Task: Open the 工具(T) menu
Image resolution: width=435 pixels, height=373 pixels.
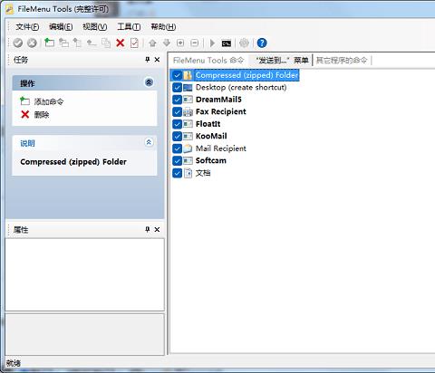Action: pos(129,27)
